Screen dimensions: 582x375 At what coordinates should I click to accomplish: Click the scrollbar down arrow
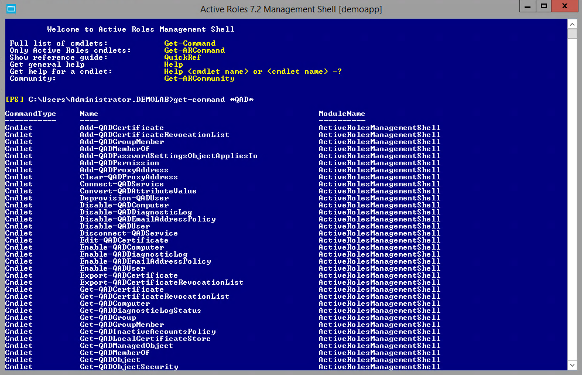(572, 366)
